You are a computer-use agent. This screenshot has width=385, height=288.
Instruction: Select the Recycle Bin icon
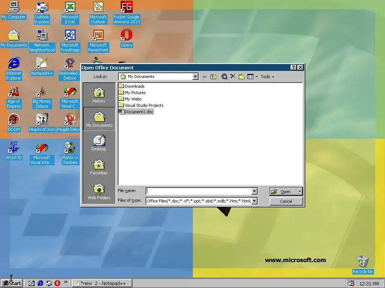point(363,265)
